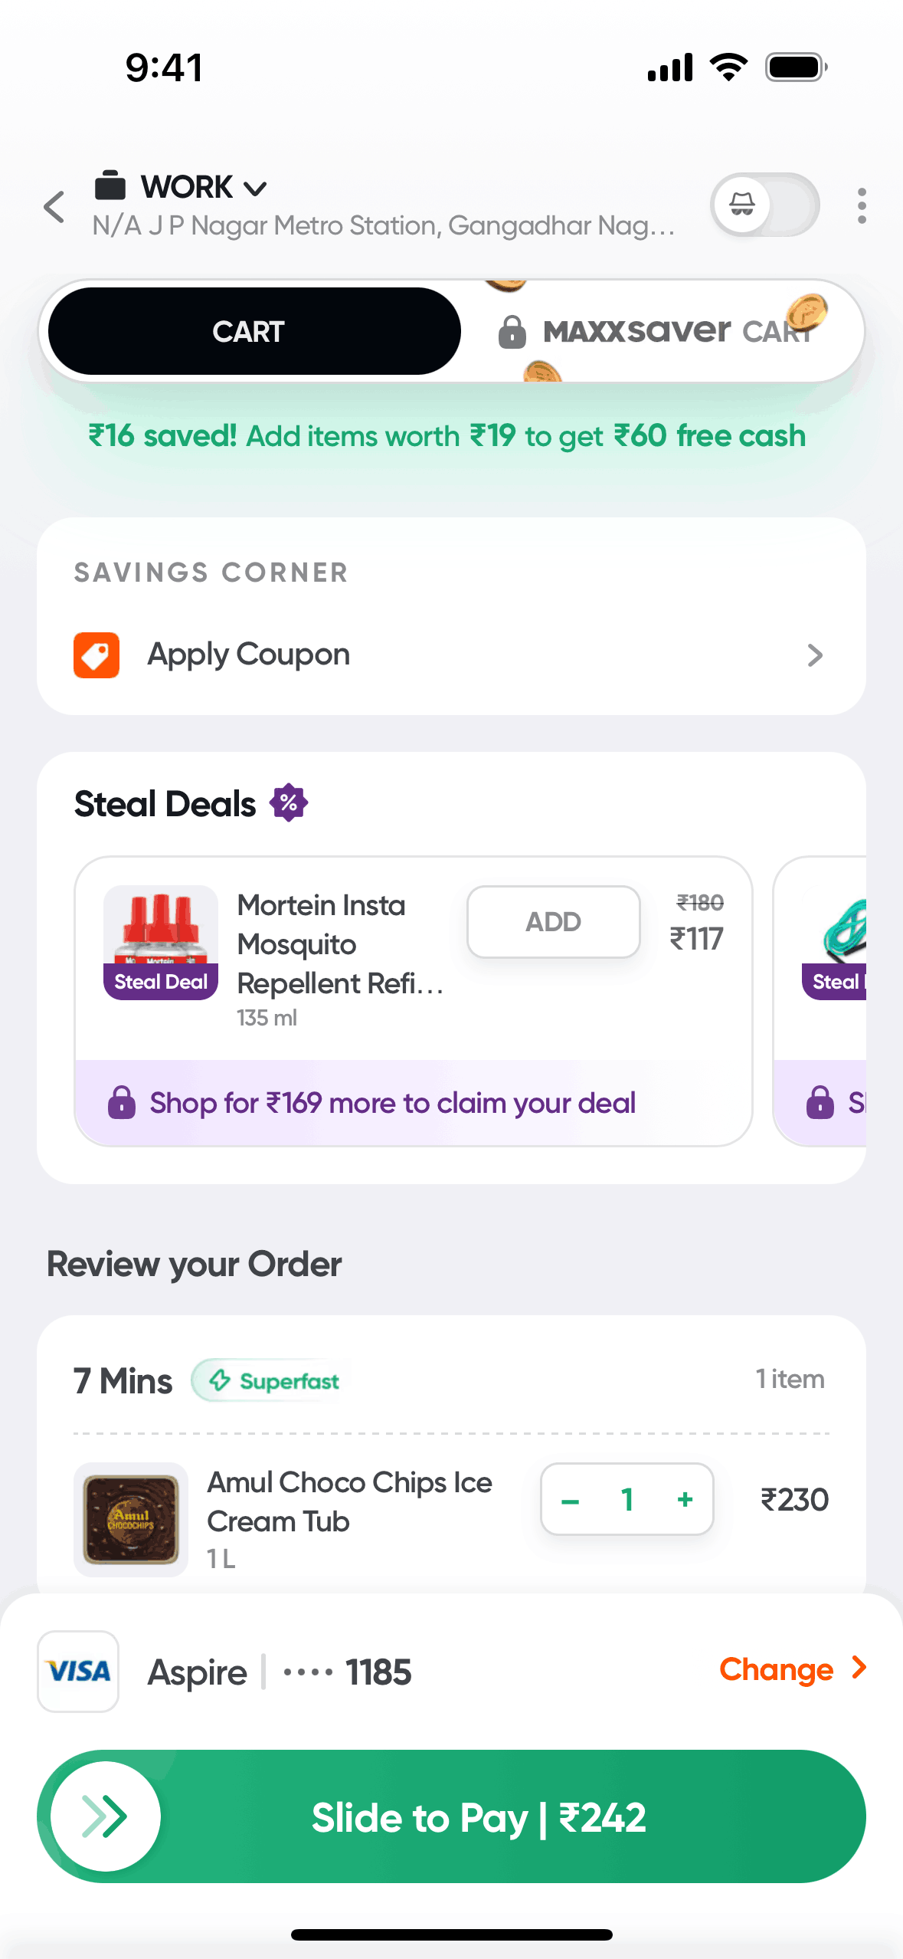
Task: Tap the purple lock icon in deal banner
Action: [x=122, y=1103]
